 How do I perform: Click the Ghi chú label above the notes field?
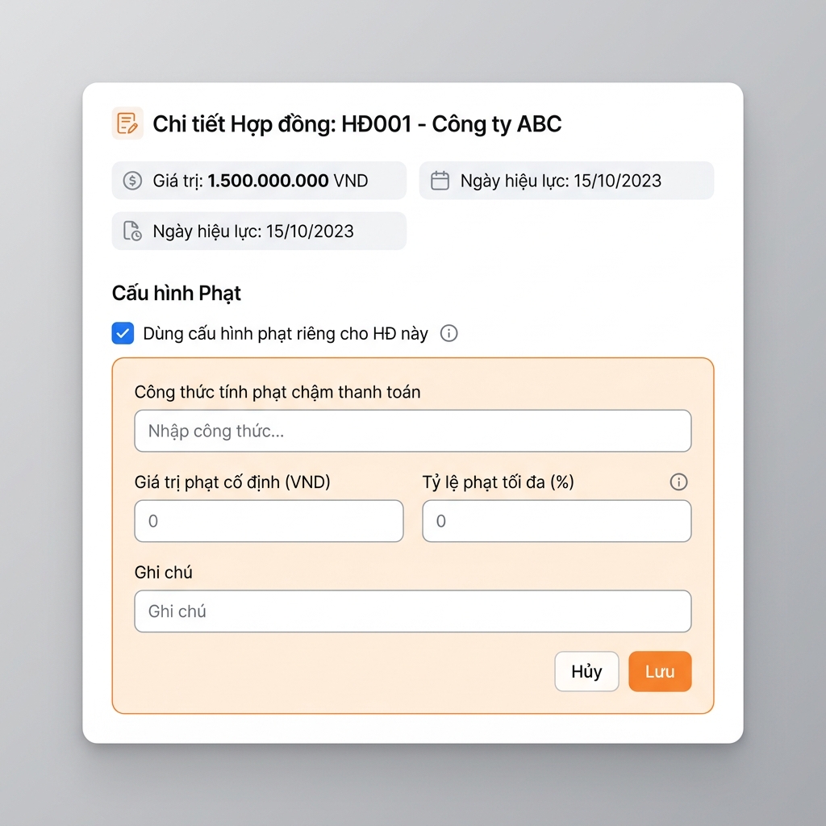[163, 573]
